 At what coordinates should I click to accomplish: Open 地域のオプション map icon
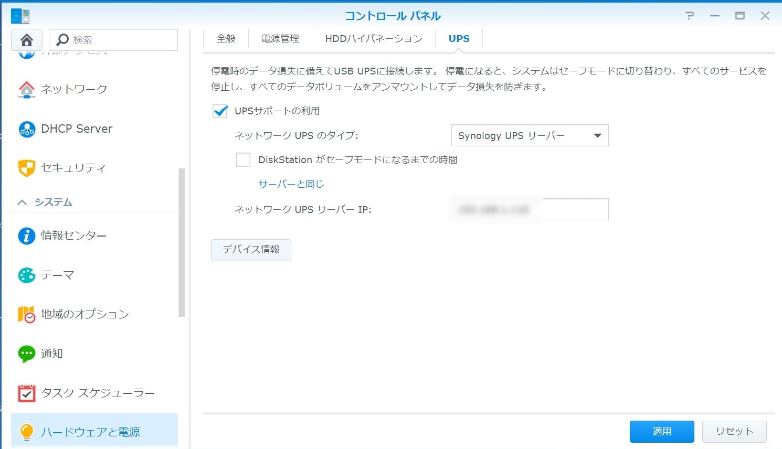pos(27,314)
